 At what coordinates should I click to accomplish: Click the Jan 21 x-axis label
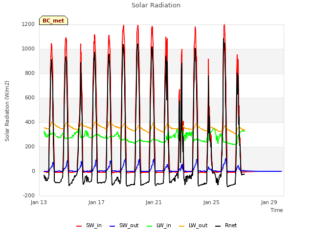154,202
